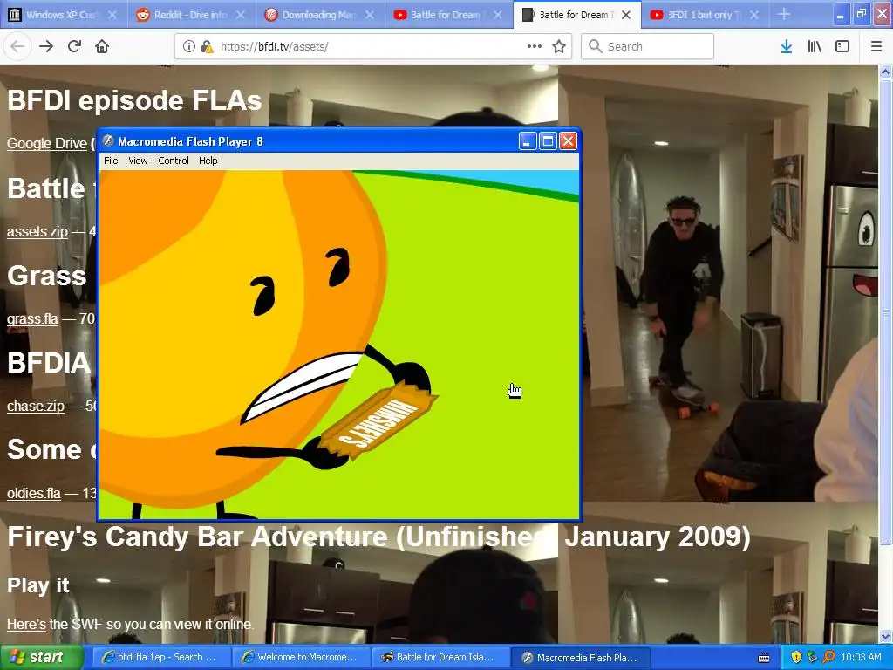Viewport: 893px width, 670px height.
Task: Open on-screen keyboard taskbar icon
Action: click(x=764, y=658)
